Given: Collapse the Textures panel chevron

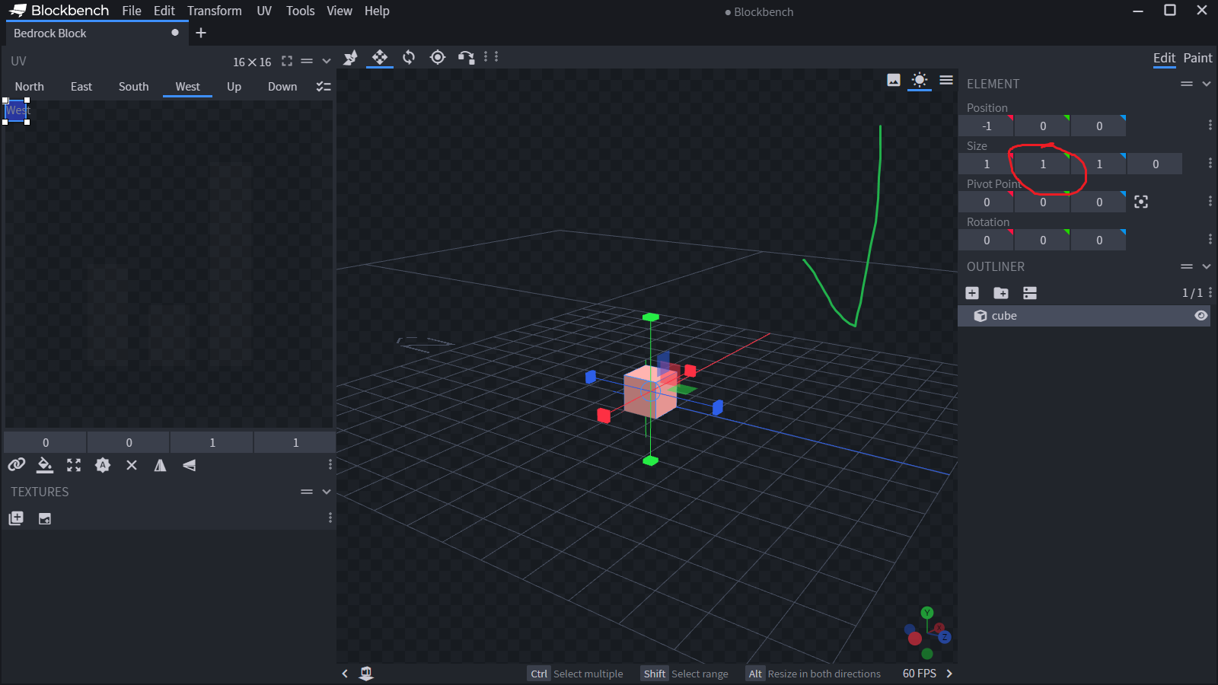Looking at the screenshot, I should 327,492.
